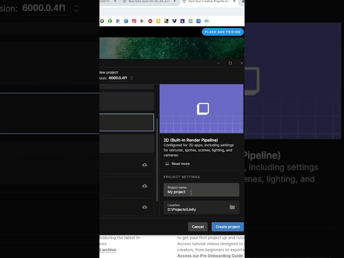Viewport: 344px width, 258px height.
Task: Open the Instagram bookmark icon
Action: coord(134,21)
